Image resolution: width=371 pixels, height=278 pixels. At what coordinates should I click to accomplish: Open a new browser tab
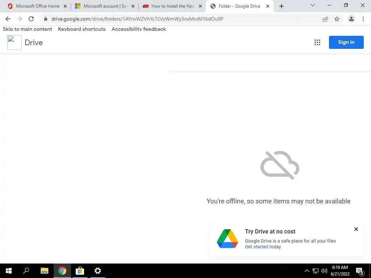pos(281,6)
